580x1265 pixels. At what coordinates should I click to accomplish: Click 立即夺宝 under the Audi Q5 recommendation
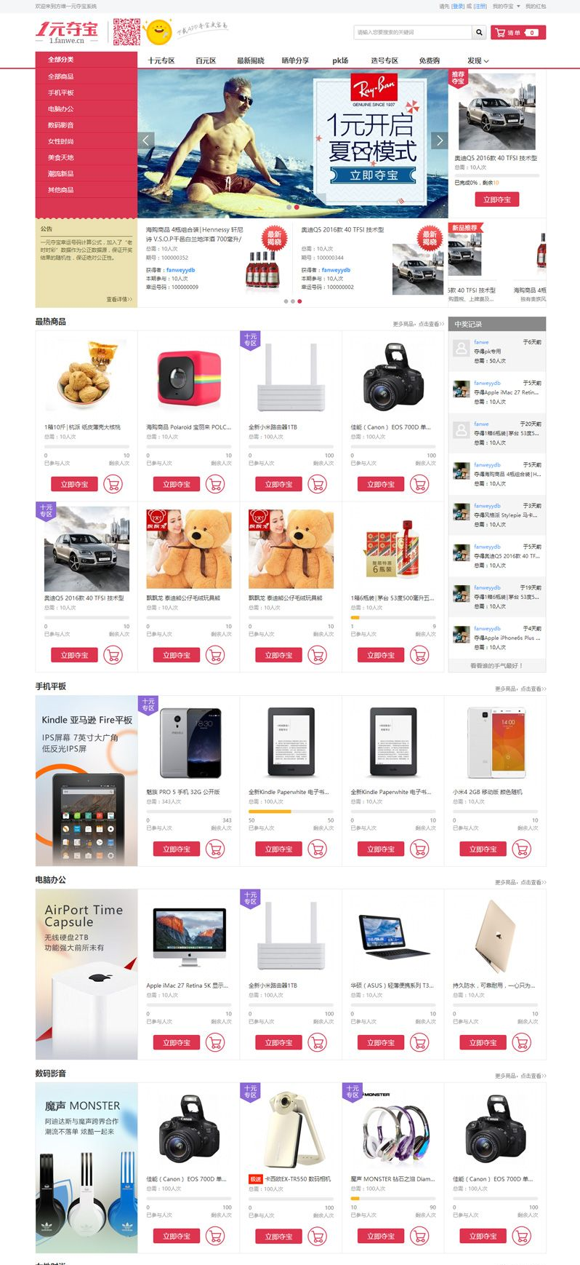pyautogui.click(x=497, y=199)
